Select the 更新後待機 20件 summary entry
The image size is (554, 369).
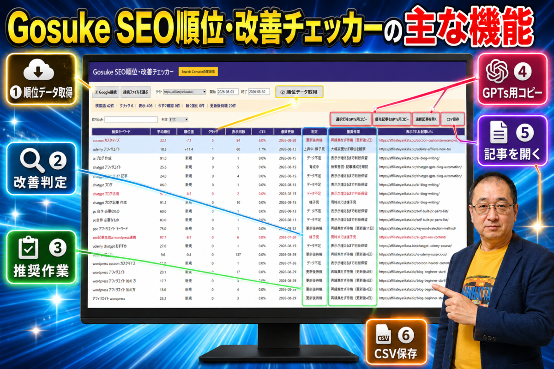tap(223, 106)
